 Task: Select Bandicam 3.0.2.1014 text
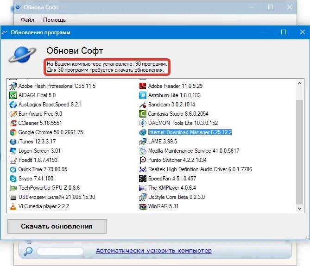[171, 105]
